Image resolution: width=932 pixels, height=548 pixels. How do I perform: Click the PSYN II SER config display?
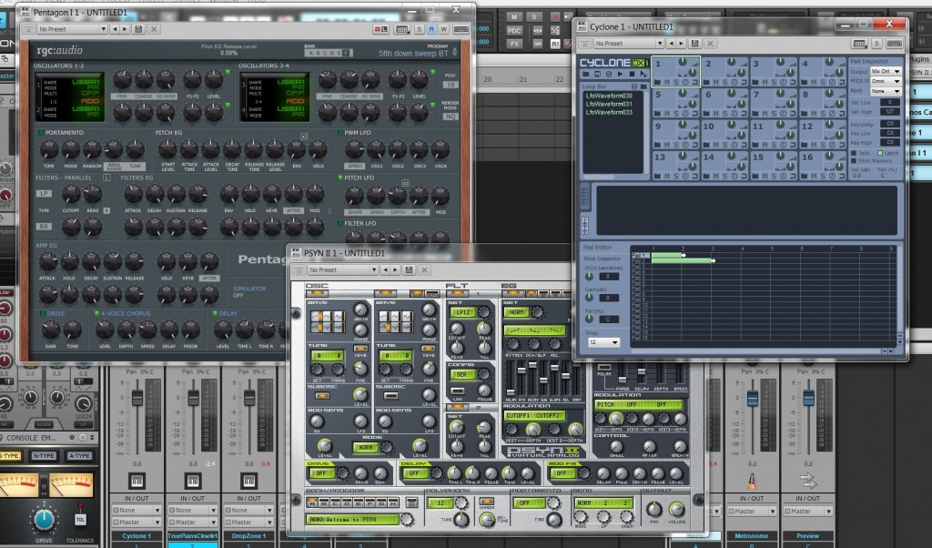(463, 374)
